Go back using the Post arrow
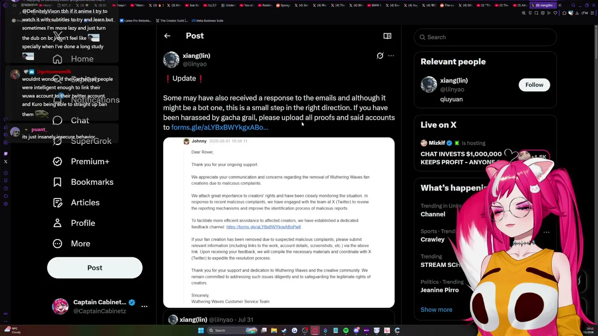Screen dimensions: 598x336 point(167,36)
